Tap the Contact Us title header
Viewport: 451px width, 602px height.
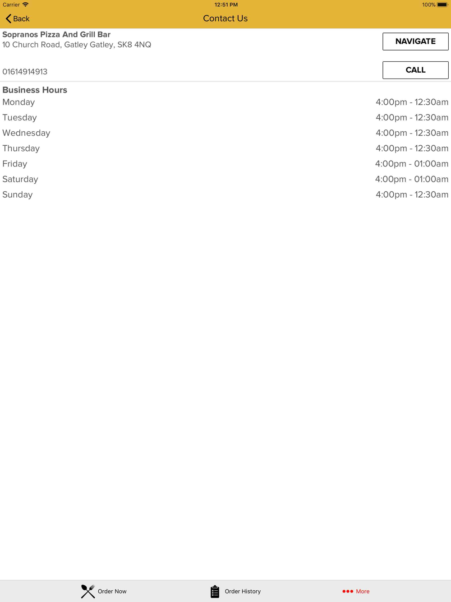point(225,19)
